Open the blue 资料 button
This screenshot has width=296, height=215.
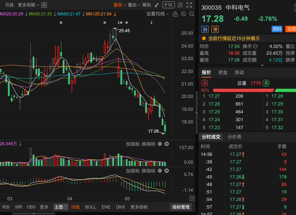point(277,29)
